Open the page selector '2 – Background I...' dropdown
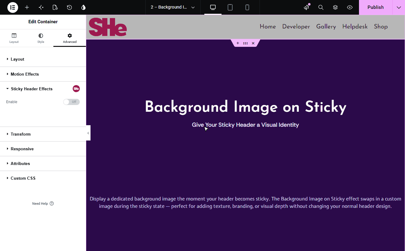Screen dimensions: 405x251 click(x=173, y=7)
